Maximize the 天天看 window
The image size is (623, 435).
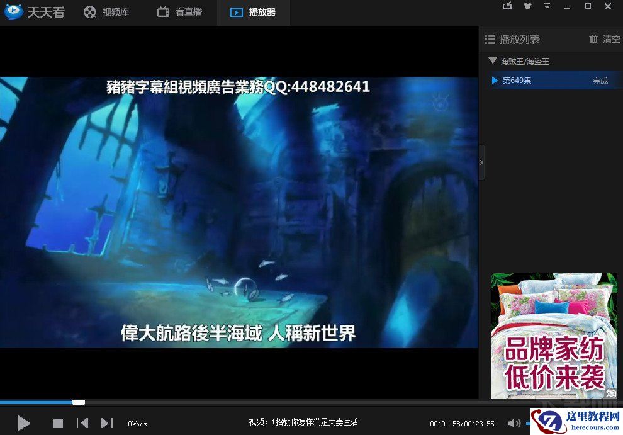(x=588, y=6)
